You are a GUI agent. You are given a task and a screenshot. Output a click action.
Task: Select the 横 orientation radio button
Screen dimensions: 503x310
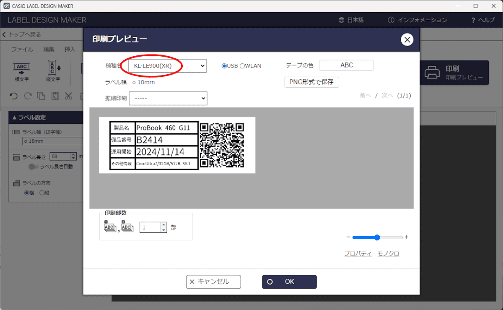pos(26,193)
